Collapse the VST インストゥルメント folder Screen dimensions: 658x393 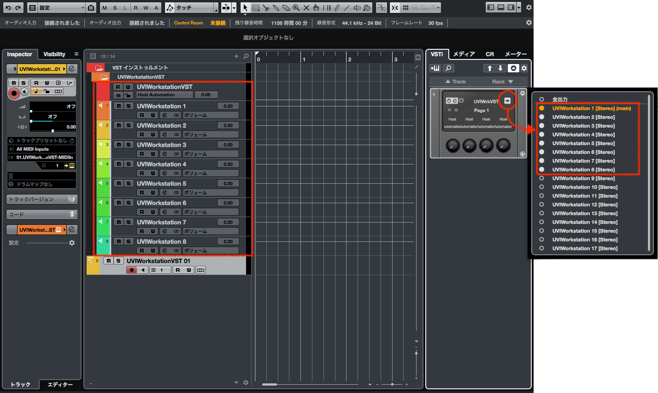(99, 68)
